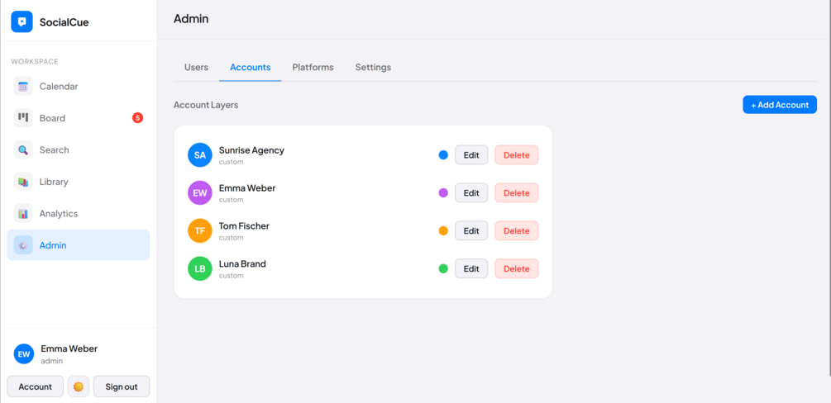
Task: Open the Calendar icon in sidebar
Action: (23, 87)
